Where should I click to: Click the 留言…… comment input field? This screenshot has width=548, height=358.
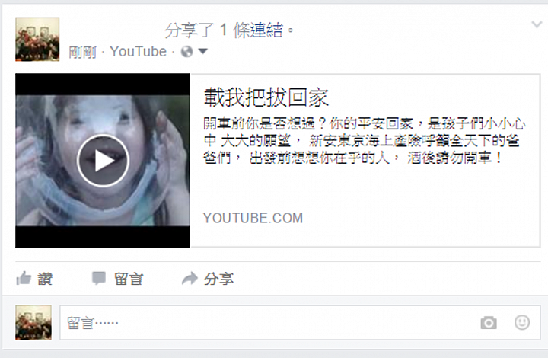(300, 322)
